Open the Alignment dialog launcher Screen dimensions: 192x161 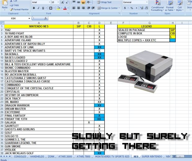tap(120, 13)
